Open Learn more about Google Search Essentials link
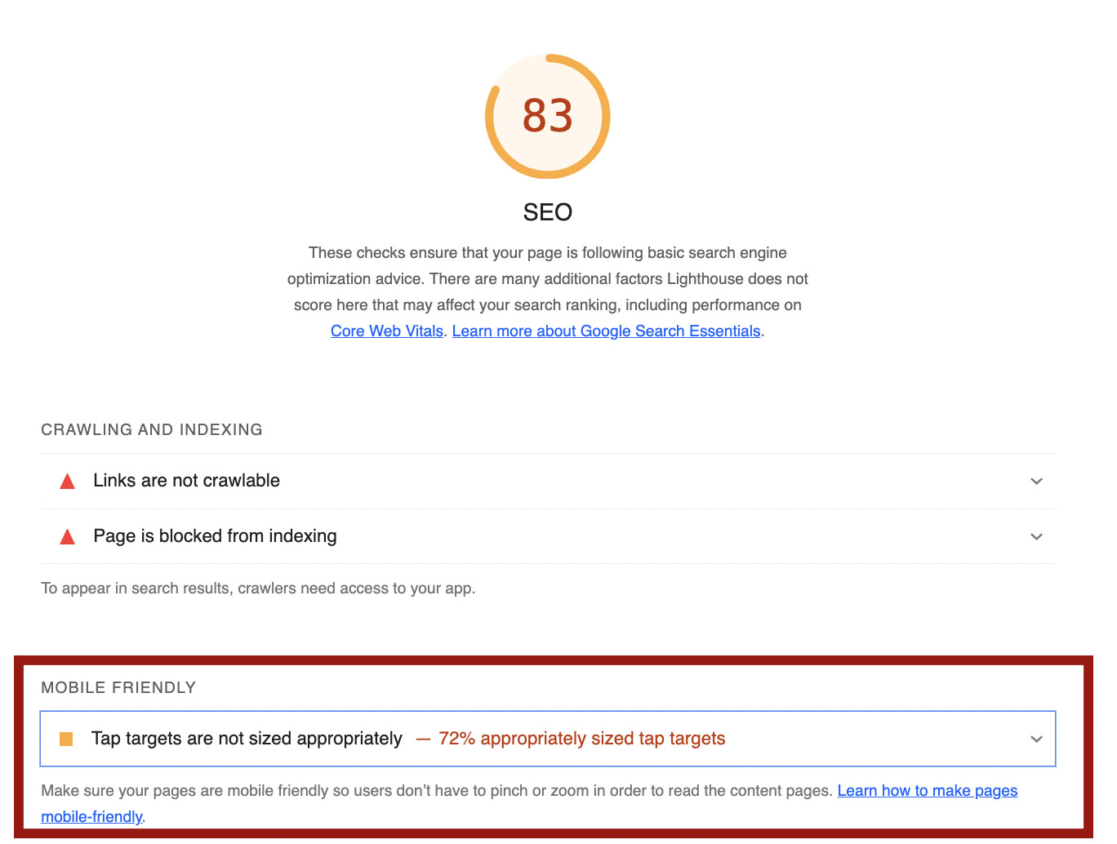Image resolution: width=1117 pixels, height=844 pixels. 606,331
